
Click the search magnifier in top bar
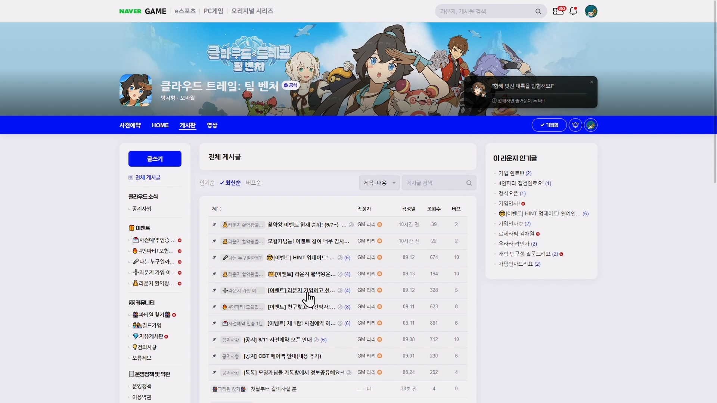coord(538,12)
